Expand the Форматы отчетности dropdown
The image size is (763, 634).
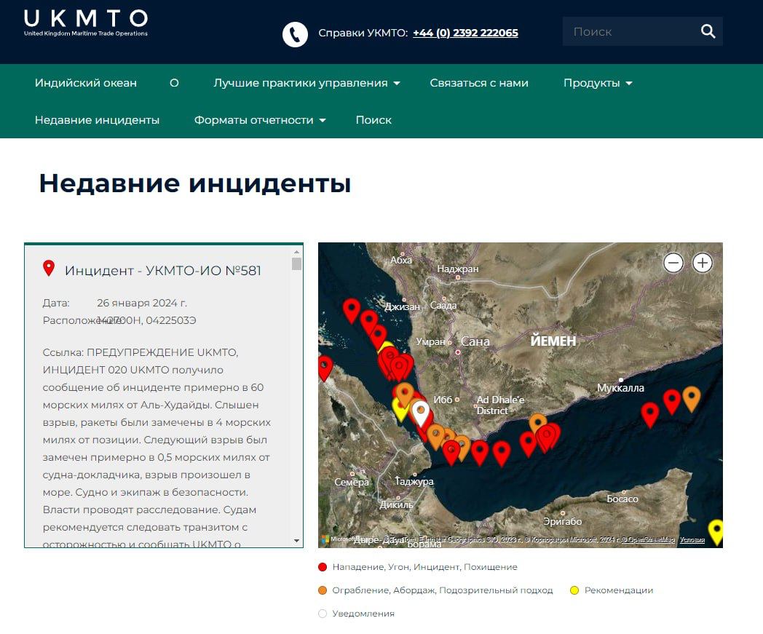[260, 120]
